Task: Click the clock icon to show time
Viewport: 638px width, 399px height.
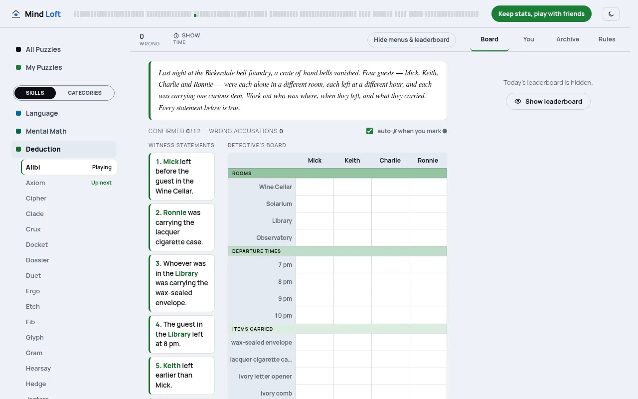Action: 176,35
